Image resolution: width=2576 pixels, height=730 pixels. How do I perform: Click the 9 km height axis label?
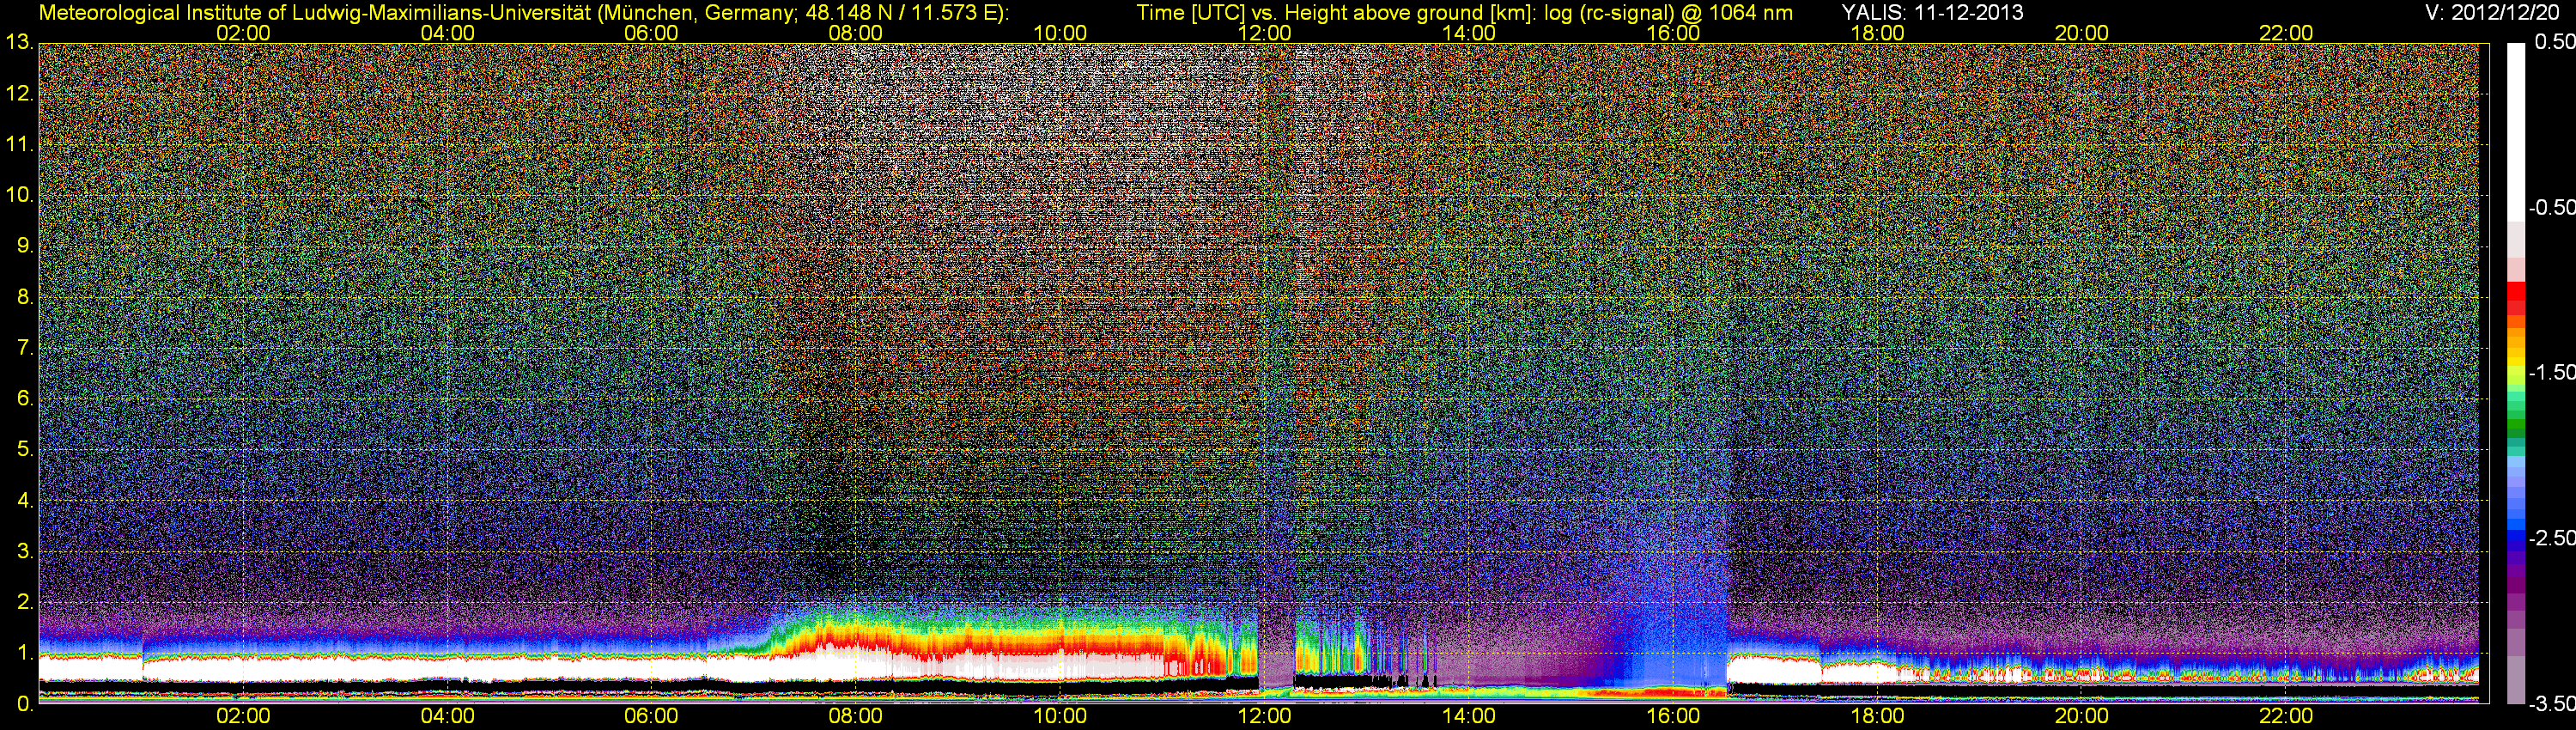point(25,246)
